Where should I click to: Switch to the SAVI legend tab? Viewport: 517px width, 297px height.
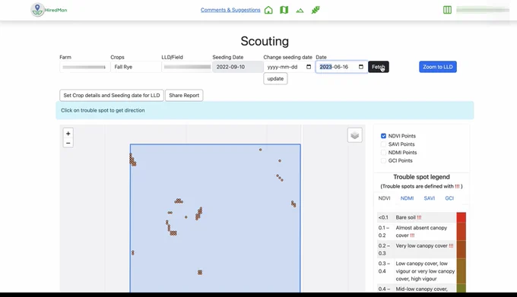[x=430, y=198]
